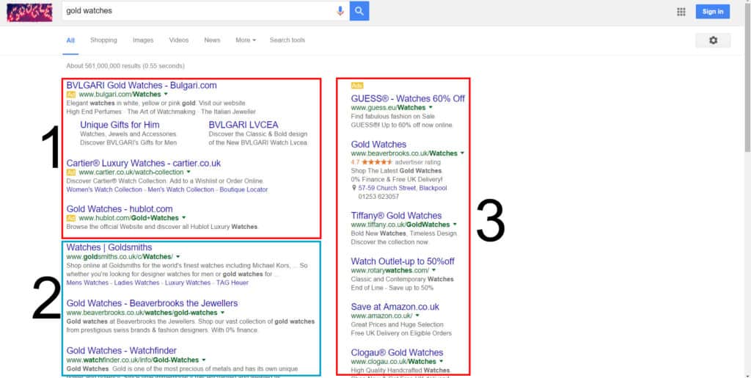
Task: Open Search tools
Action: [287, 40]
